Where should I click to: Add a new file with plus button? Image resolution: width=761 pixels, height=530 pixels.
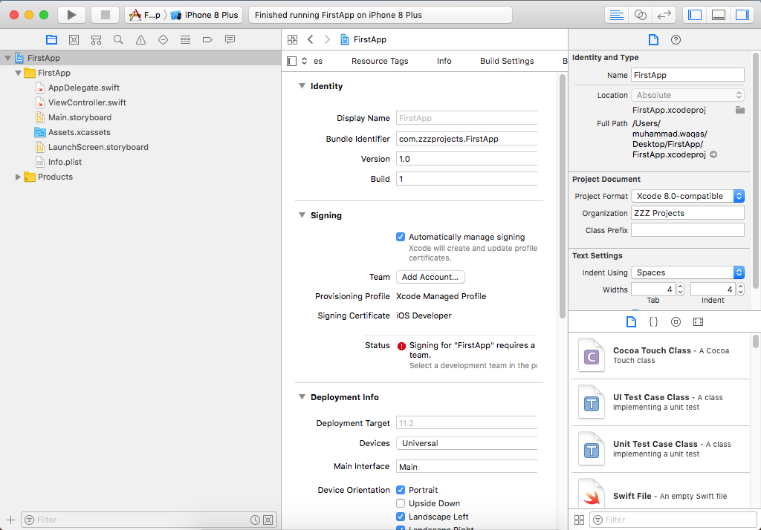[x=10, y=520]
